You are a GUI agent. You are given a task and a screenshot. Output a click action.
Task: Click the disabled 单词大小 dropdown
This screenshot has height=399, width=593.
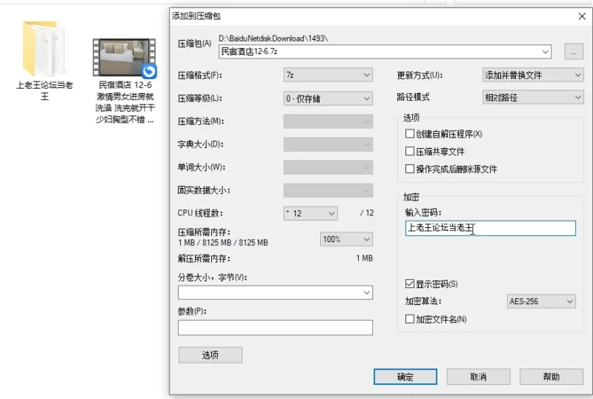328,167
